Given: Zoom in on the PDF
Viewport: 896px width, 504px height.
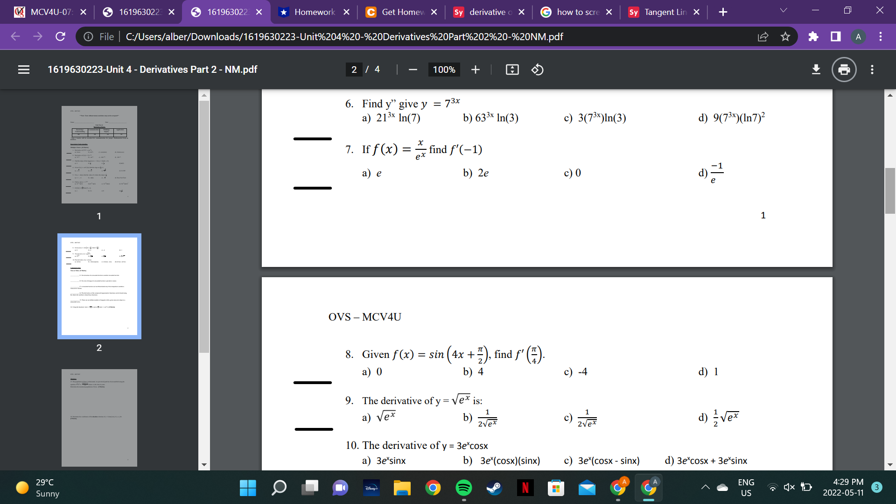Looking at the screenshot, I should pos(475,70).
